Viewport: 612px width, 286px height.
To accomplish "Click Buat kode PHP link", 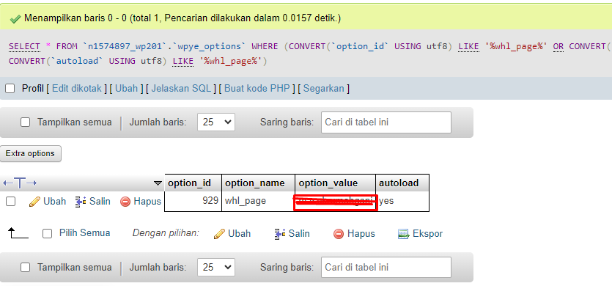I will pyautogui.click(x=257, y=89).
